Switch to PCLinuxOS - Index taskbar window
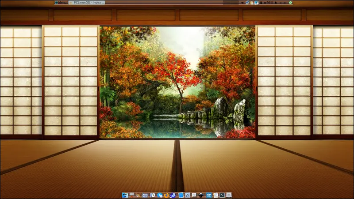Viewport: 354px width, 199px height. tap(87, 3)
